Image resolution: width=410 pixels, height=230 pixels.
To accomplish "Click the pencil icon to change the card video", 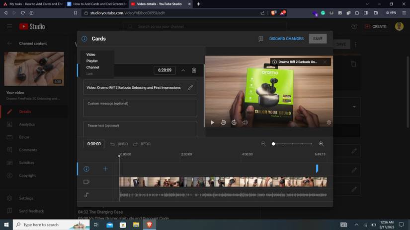I will coord(190,87).
